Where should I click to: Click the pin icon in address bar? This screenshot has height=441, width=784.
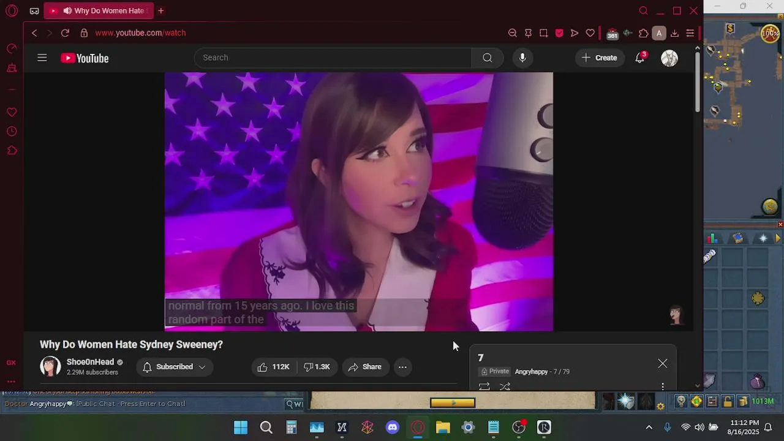(528, 33)
